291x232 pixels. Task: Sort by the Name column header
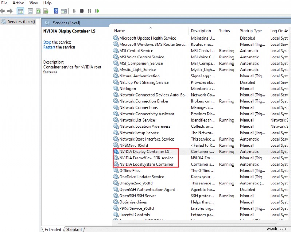[150, 31]
